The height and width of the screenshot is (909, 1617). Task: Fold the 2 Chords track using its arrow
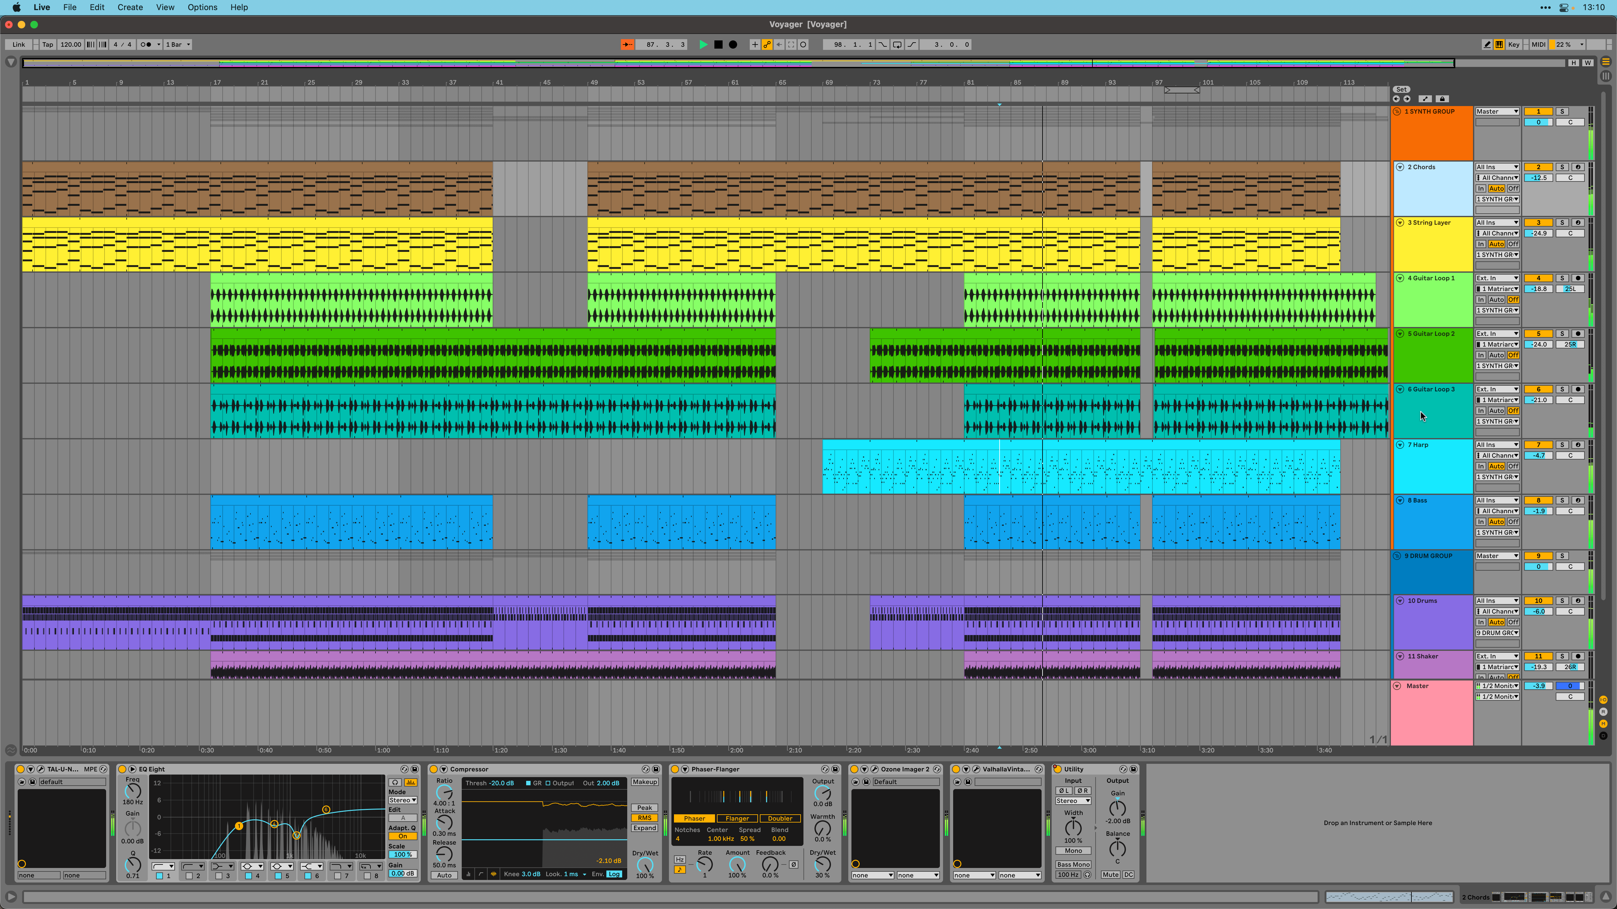pyautogui.click(x=1400, y=167)
